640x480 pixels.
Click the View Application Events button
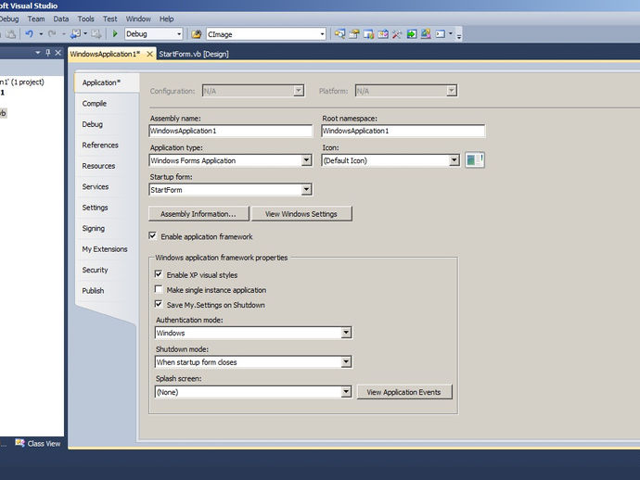pyautogui.click(x=404, y=392)
